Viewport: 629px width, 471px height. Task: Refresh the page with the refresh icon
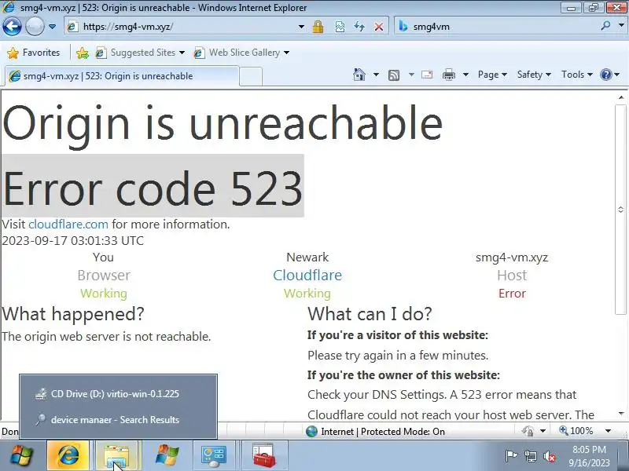click(359, 27)
